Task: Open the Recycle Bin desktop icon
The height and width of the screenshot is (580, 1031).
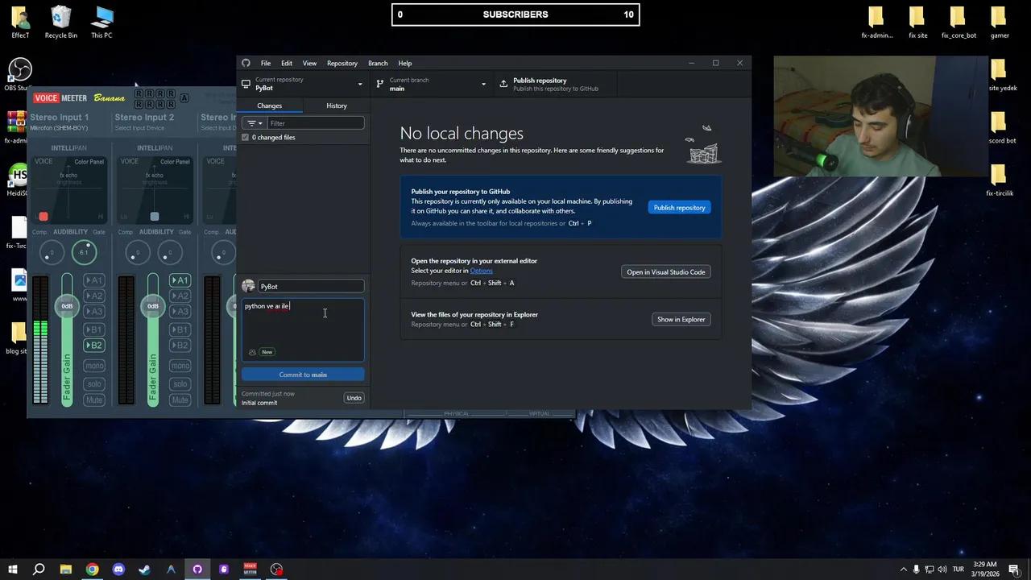Action: [x=61, y=22]
